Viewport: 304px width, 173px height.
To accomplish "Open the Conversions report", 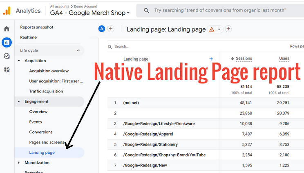I will tap(41, 132).
